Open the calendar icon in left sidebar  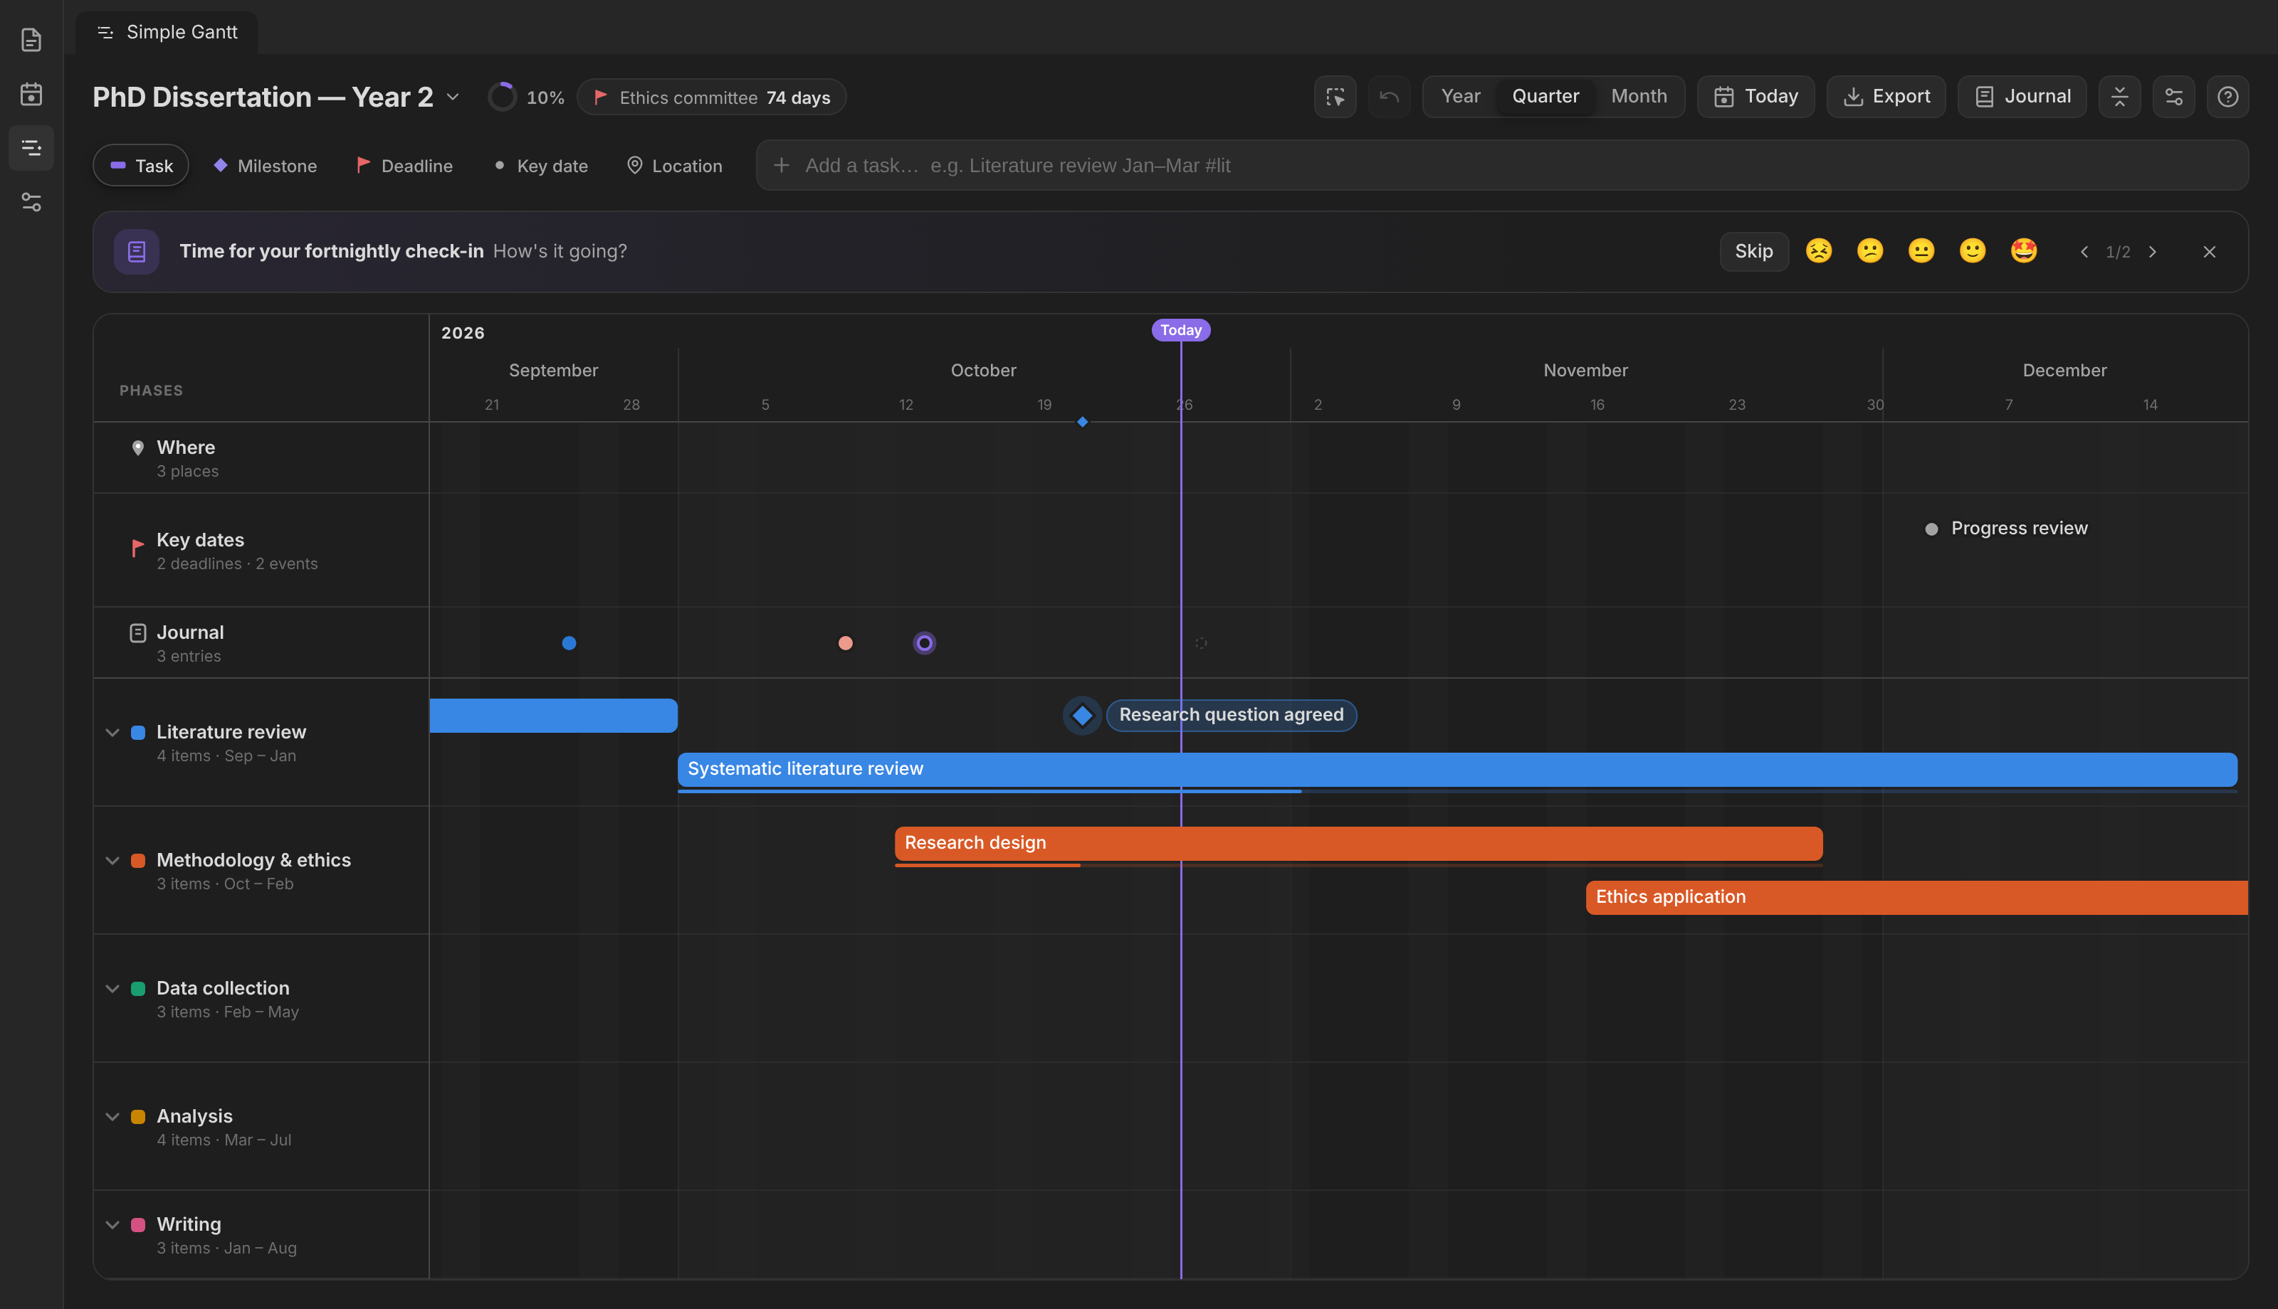pos(31,93)
